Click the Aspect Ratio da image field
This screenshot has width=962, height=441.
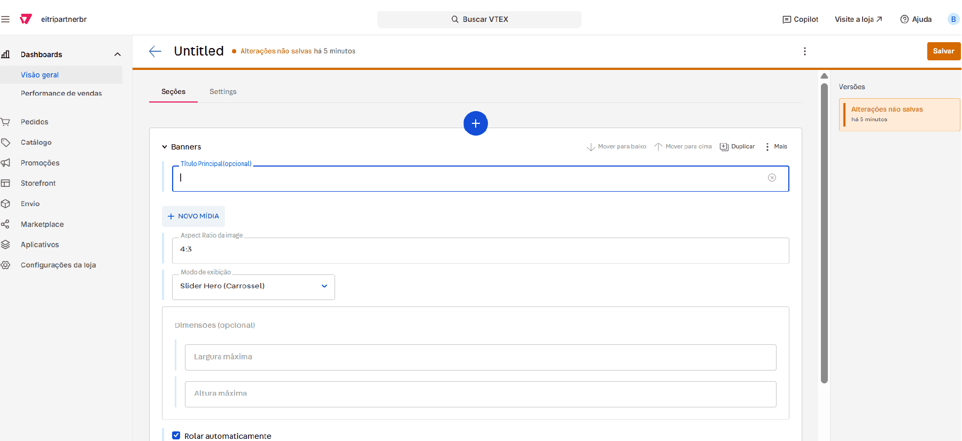[x=480, y=250]
